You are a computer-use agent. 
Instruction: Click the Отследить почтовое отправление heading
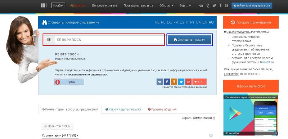coord(71,22)
